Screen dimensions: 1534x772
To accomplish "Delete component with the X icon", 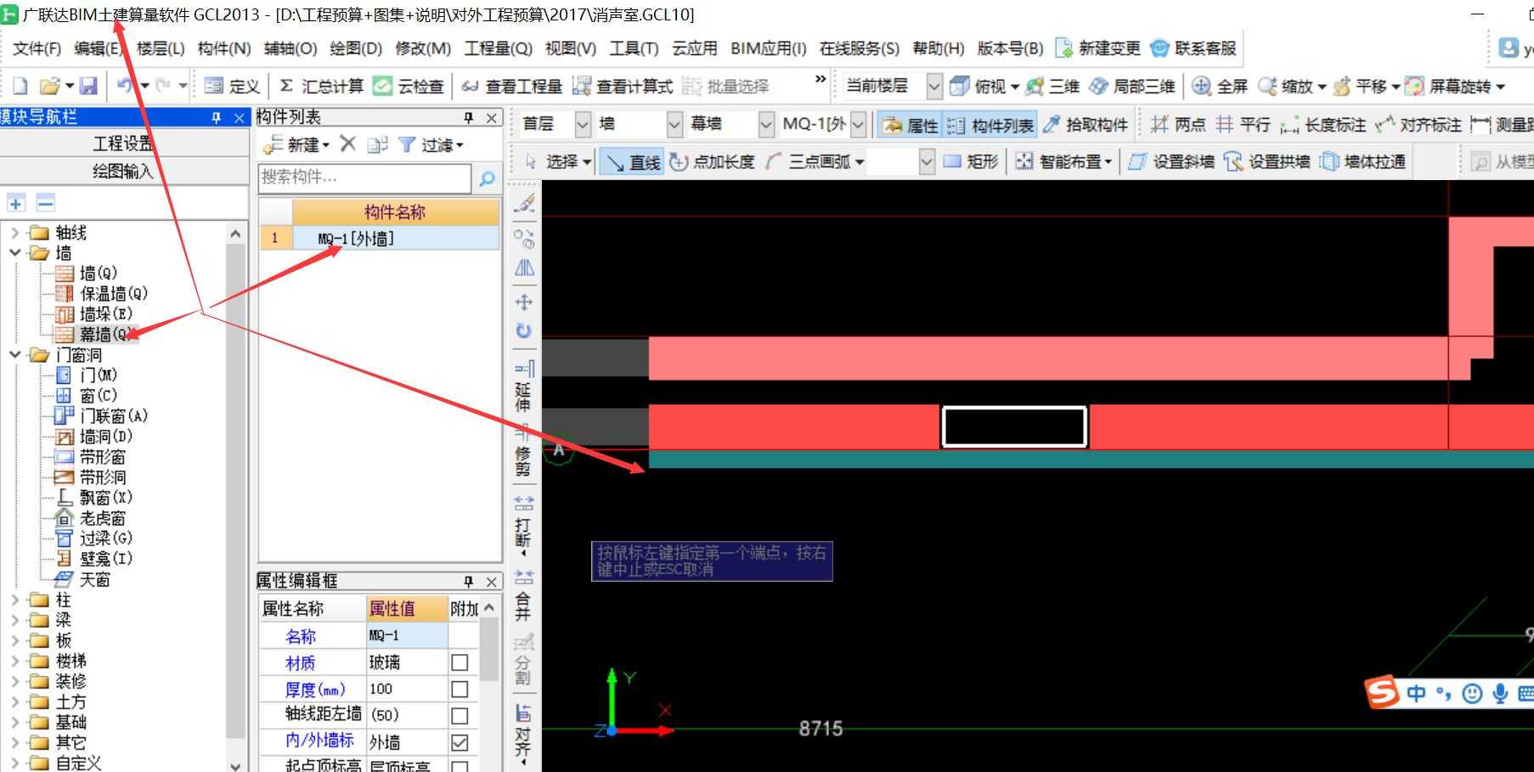I will [x=347, y=144].
